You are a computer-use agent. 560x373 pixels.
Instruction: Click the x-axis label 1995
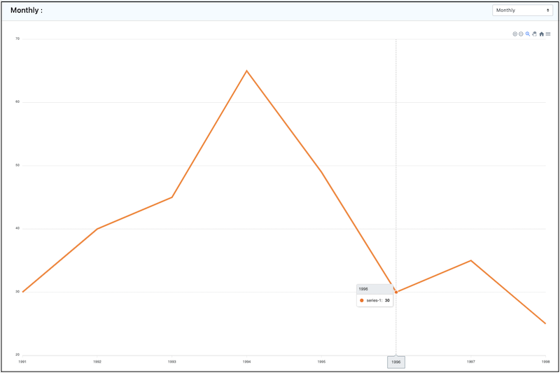(321, 362)
